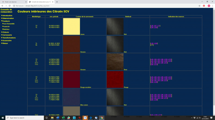Click the Jaune body color swatch

(x=71, y=26)
